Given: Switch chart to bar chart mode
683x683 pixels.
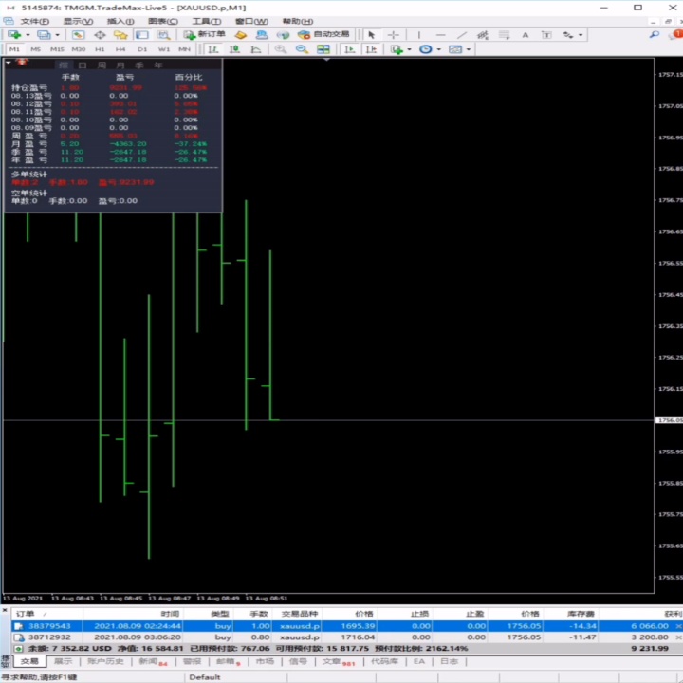Looking at the screenshot, I should pyautogui.click(x=213, y=49).
